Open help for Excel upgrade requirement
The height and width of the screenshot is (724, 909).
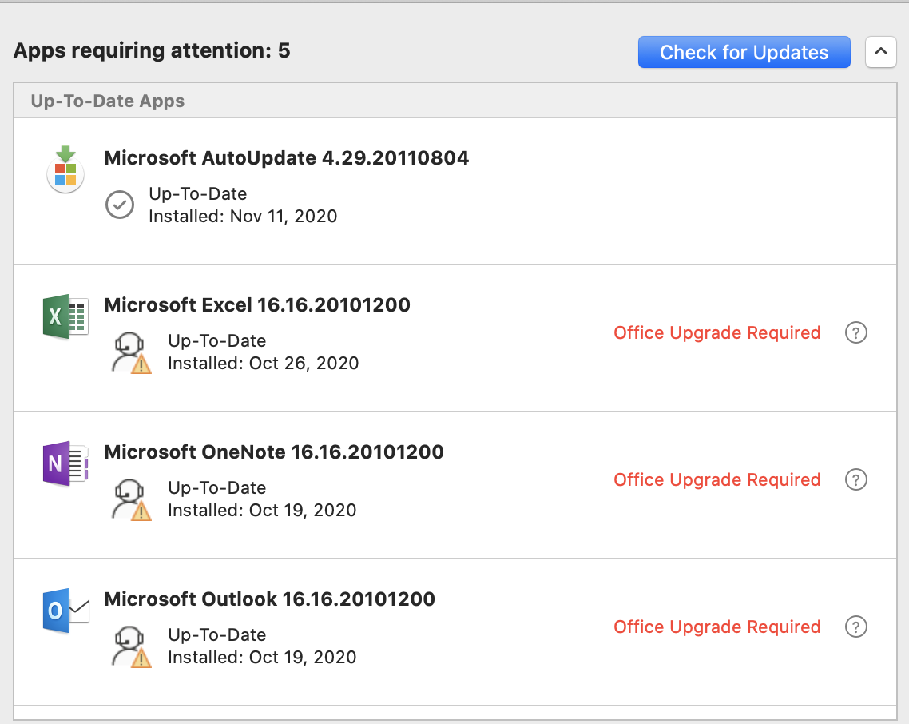[x=855, y=332]
